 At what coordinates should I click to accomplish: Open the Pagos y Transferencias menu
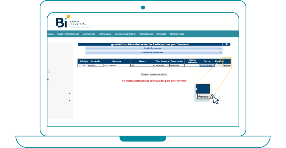pos(68,34)
